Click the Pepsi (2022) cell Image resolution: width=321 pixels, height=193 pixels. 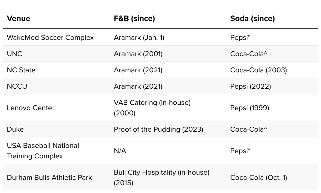(250, 86)
